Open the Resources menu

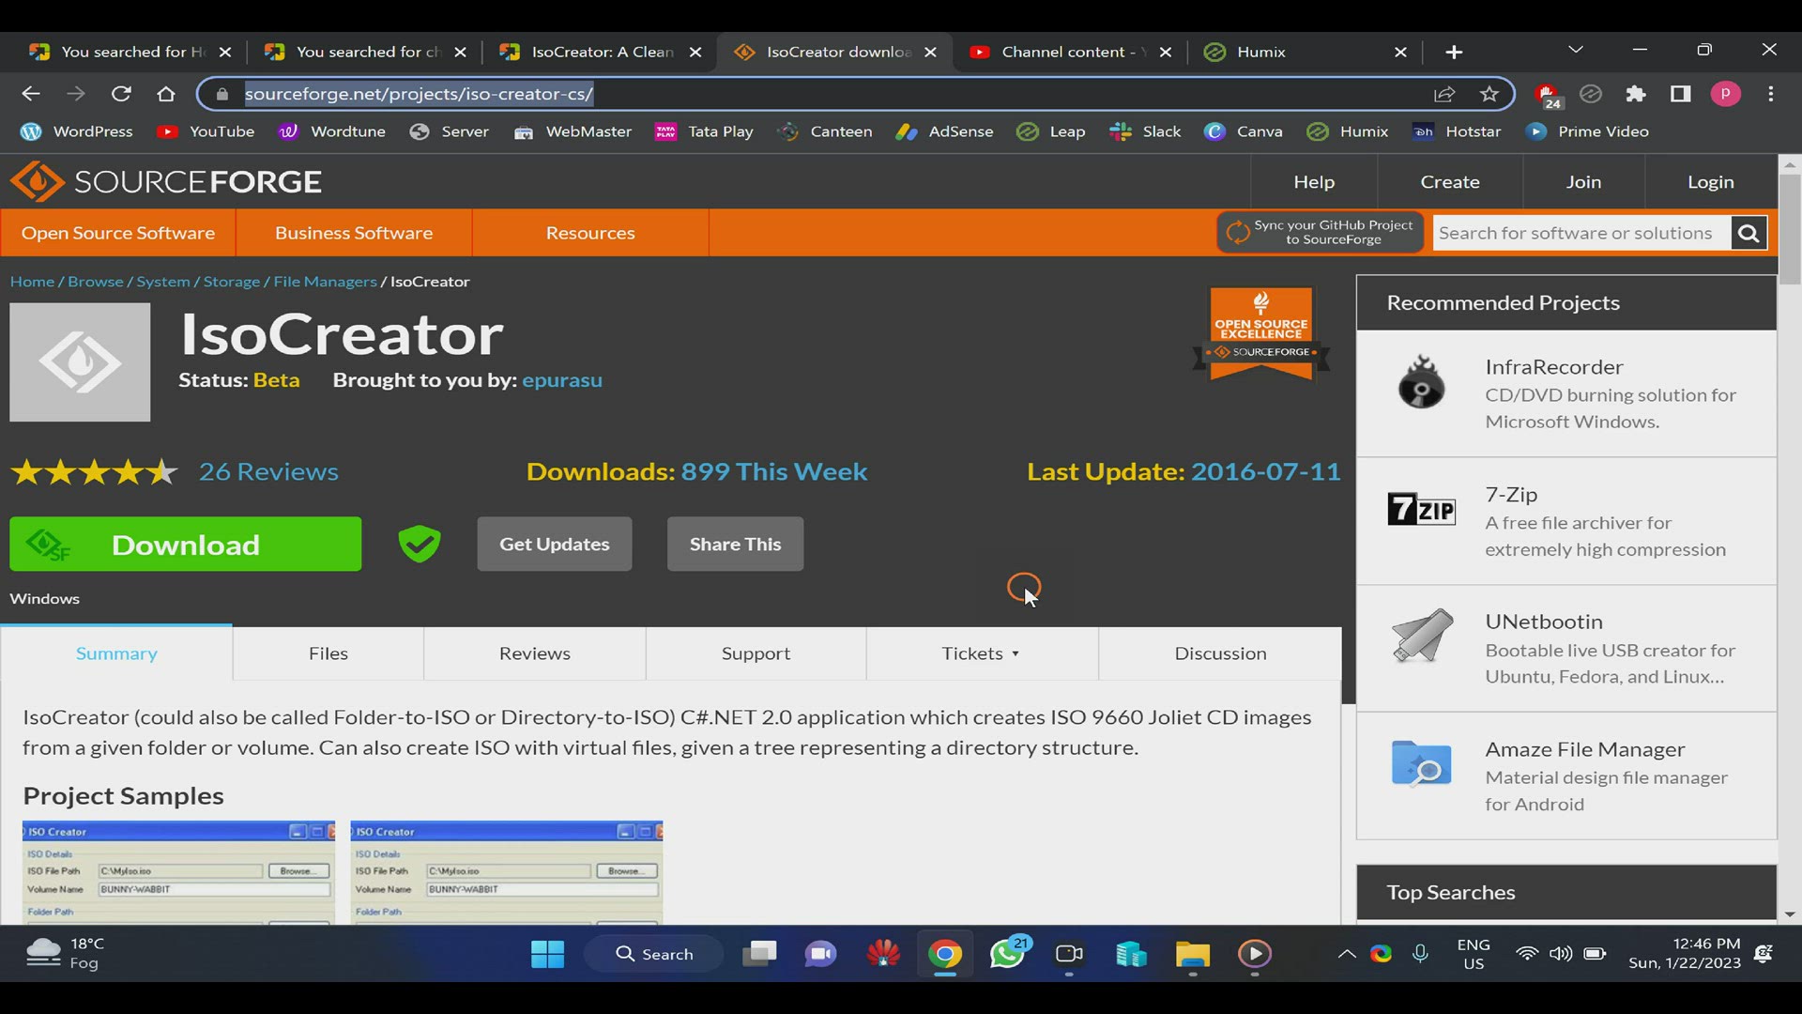[590, 233]
